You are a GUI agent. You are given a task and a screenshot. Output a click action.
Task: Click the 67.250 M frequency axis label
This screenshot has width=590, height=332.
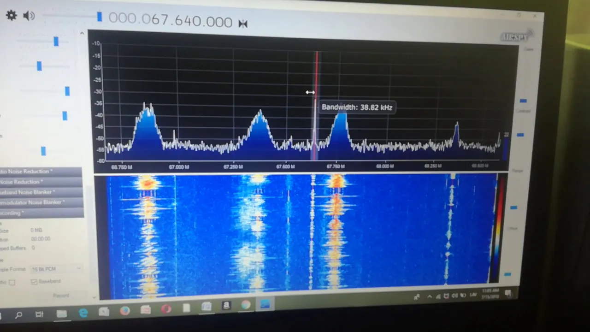pyautogui.click(x=233, y=166)
